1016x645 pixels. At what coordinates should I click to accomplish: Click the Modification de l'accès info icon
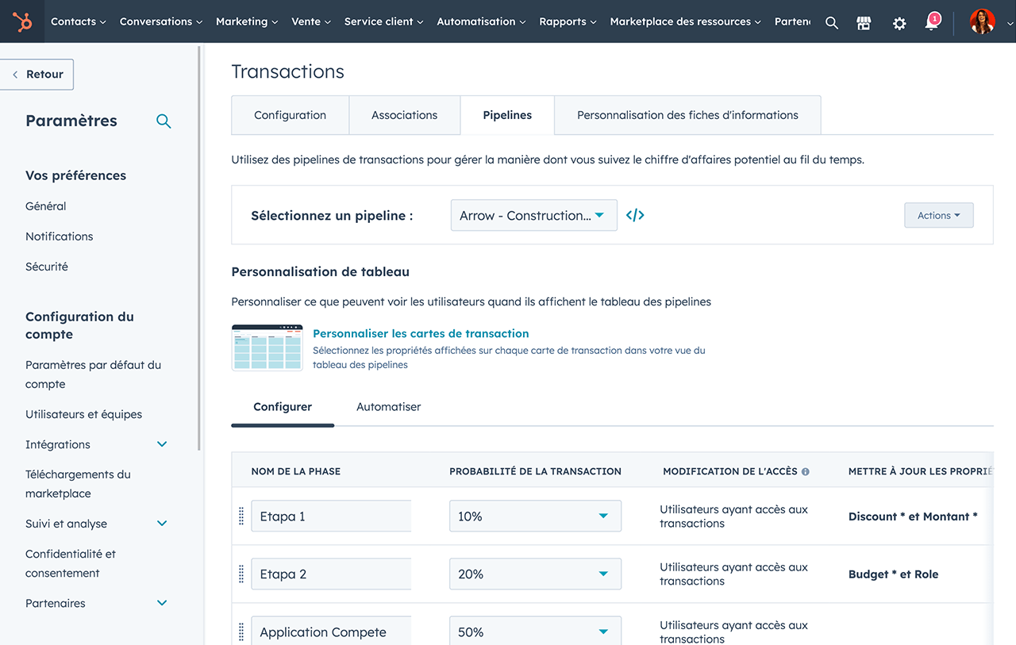(805, 472)
